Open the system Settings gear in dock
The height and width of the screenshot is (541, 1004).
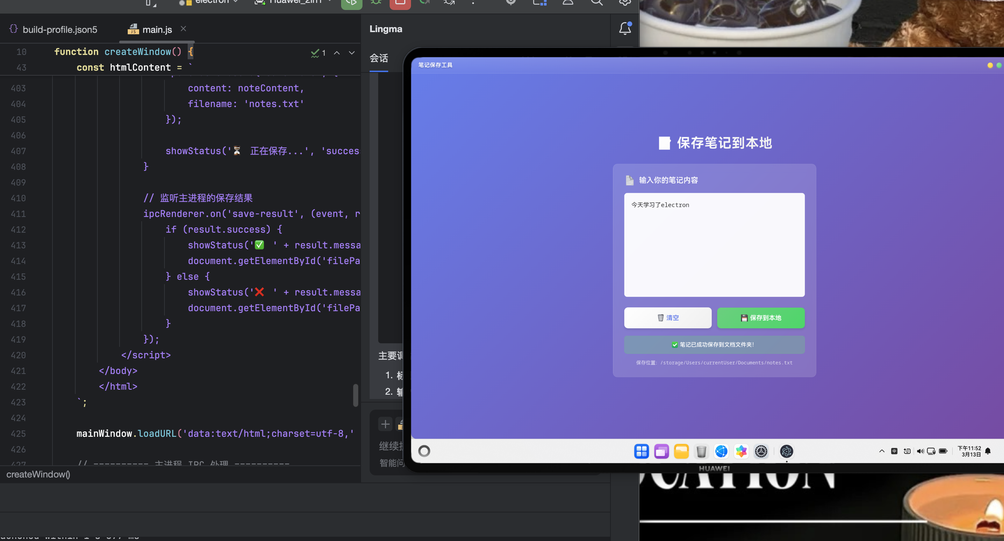coord(761,451)
